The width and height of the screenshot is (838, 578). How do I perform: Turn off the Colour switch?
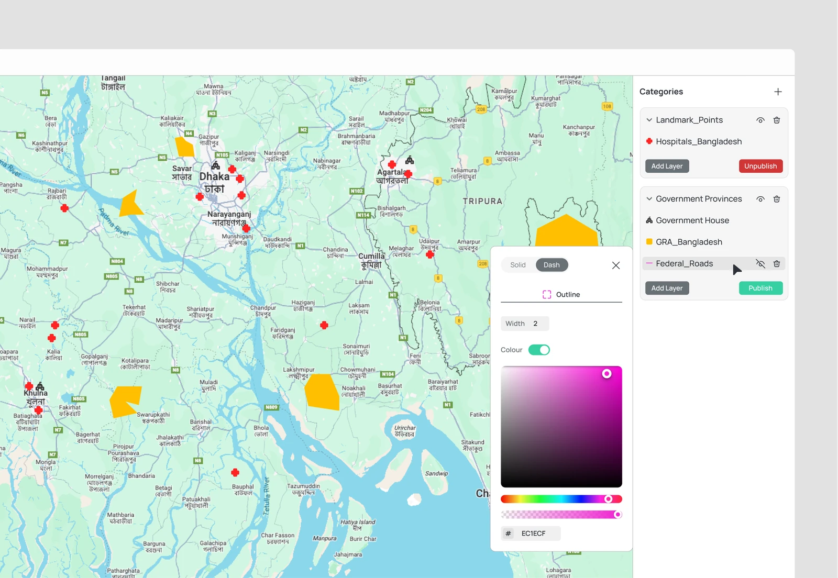pos(539,350)
